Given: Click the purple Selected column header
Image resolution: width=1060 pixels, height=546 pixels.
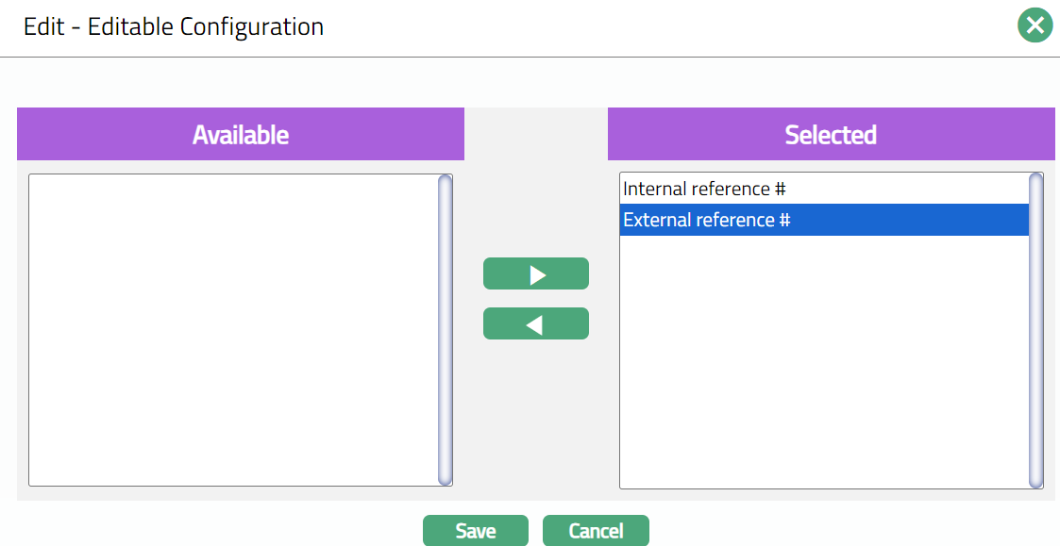Looking at the screenshot, I should (831, 135).
